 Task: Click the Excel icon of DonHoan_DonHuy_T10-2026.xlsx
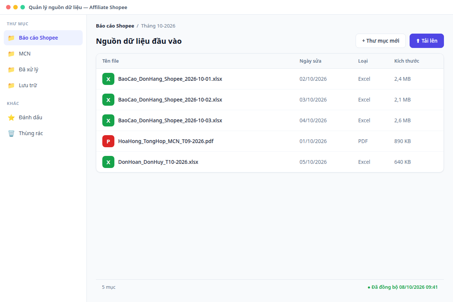tap(108, 162)
